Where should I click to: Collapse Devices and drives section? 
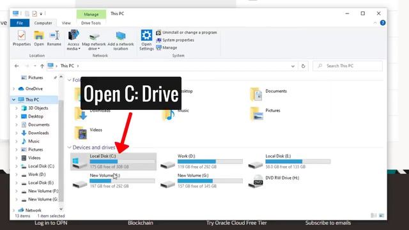coord(70,148)
